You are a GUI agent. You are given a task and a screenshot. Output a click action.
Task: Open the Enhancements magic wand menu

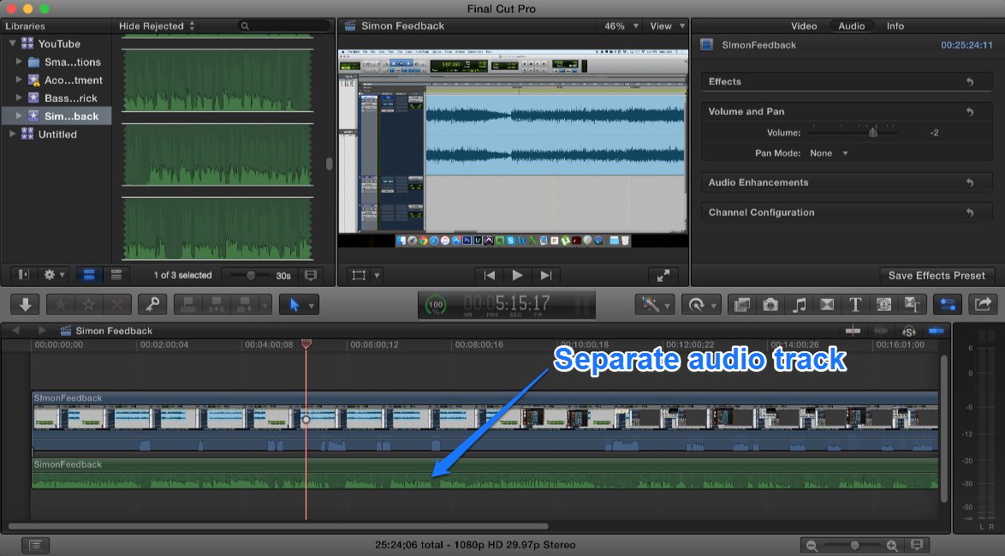(654, 305)
